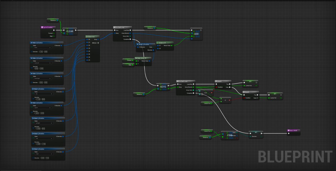Image resolution: width=336 pixels, height=171 pixels.
Task: Click the Make Vector 2D node title
Action: point(141,58)
